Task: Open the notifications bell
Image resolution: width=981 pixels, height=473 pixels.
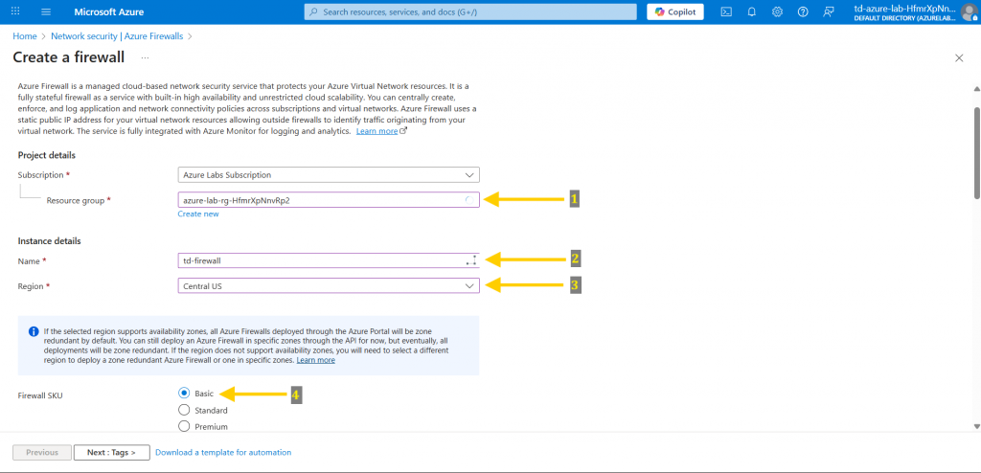Action: 752,11
